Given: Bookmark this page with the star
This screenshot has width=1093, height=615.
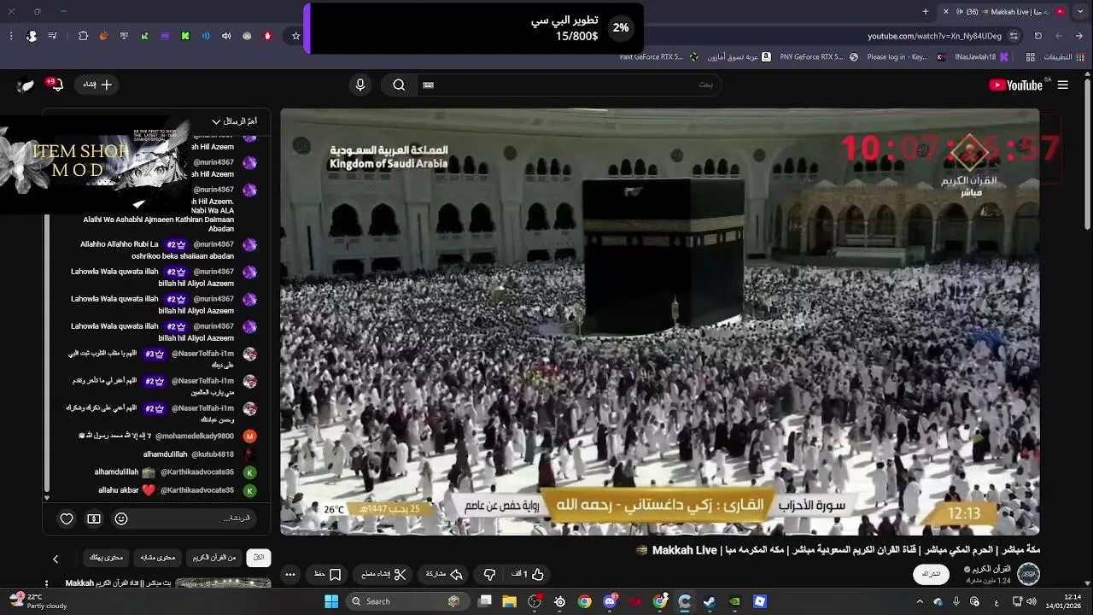Looking at the screenshot, I should point(296,36).
